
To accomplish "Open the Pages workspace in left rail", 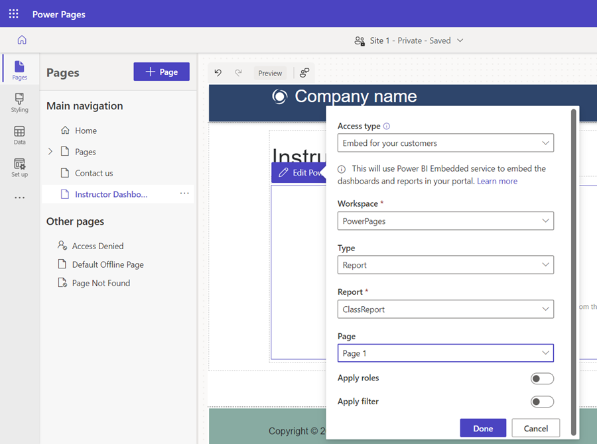I will 19,70.
